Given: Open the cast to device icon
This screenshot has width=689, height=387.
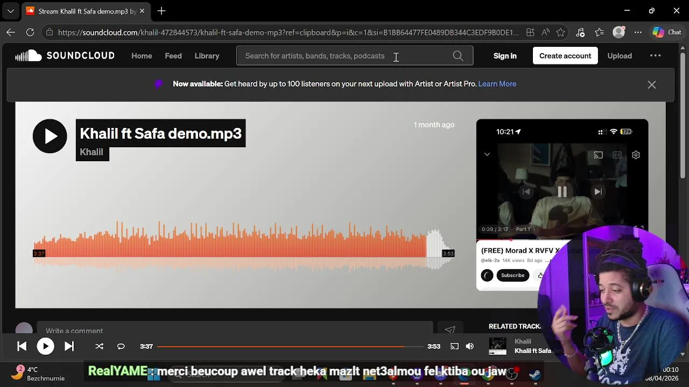Looking at the screenshot, I should (454, 347).
